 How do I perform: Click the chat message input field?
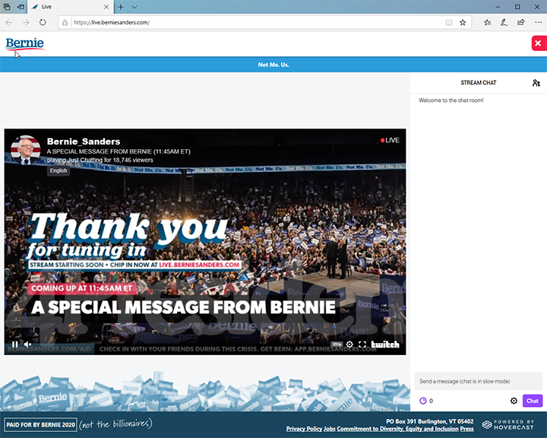point(479,381)
